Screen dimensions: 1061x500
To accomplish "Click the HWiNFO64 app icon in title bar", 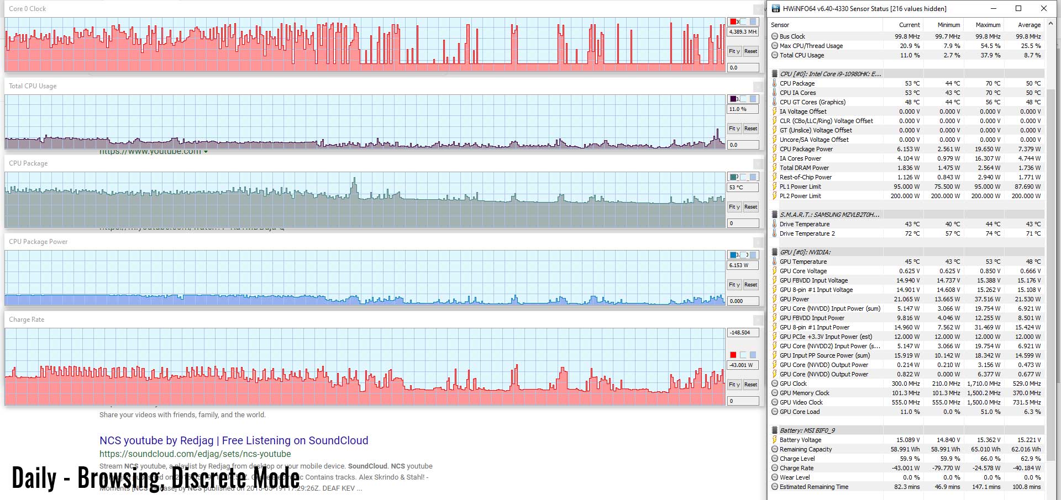I will point(776,9).
